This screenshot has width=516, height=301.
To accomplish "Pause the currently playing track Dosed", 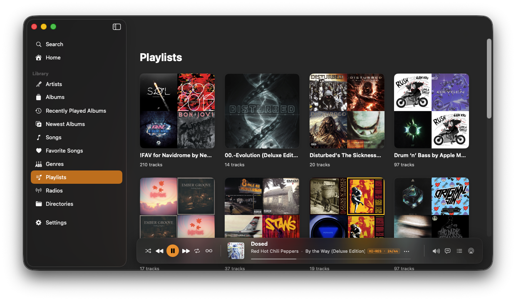I will pos(173,251).
